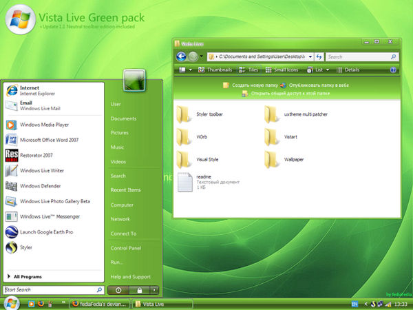Expand the address bar dropdown
This screenshot has height=310, width=413.
point(310,56)
